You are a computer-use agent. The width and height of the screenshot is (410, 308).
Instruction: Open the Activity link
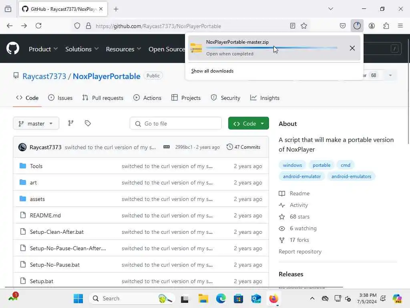(x=293, y=205)
